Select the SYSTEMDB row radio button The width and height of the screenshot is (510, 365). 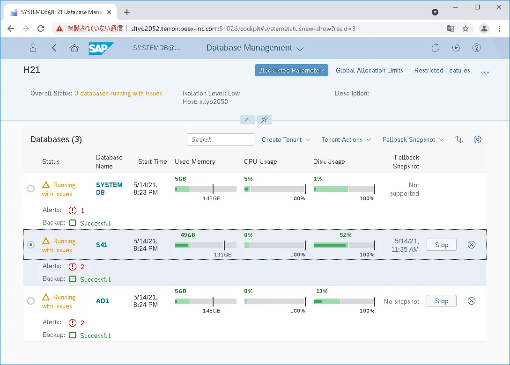(31, 189)
